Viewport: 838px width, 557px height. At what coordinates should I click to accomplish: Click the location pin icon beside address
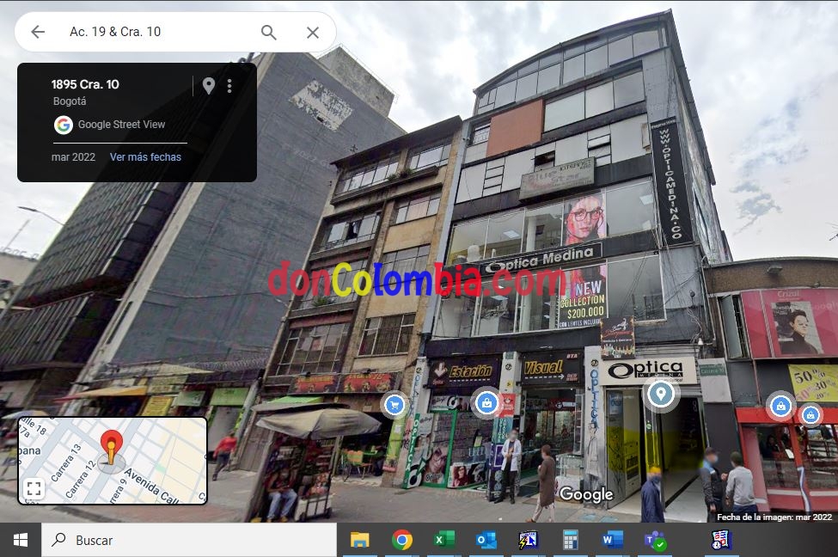(208, 86)
